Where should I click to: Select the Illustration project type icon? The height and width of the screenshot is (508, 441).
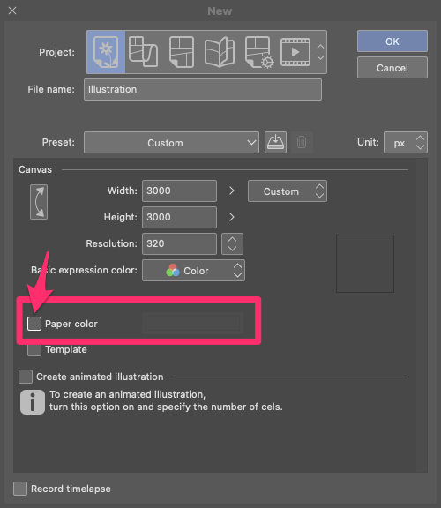pos(106,52)
